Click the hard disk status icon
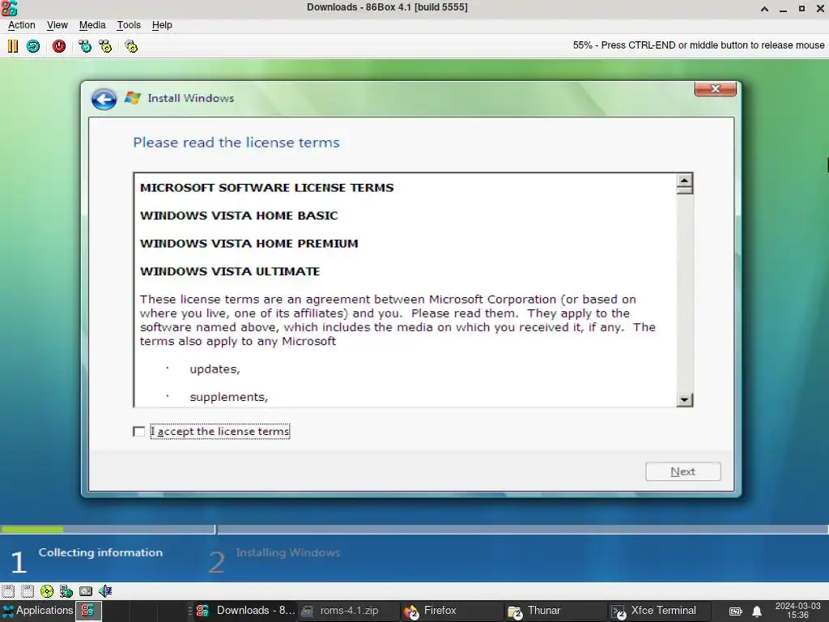Image resolution: width=829 pixels, height=622 pixels. tap(86, 590)
